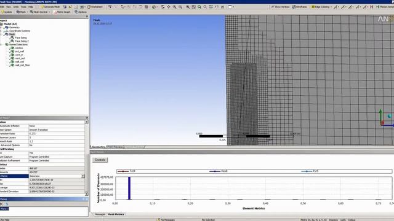Open the Worksheet view button
The height and width of the screenshot is (221, 394).
[95, 7]
